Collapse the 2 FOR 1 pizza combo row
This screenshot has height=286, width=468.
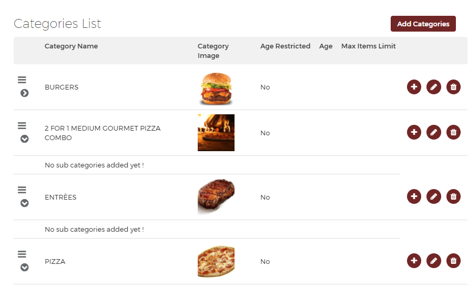pyautogui.click(x=25, y=139)
